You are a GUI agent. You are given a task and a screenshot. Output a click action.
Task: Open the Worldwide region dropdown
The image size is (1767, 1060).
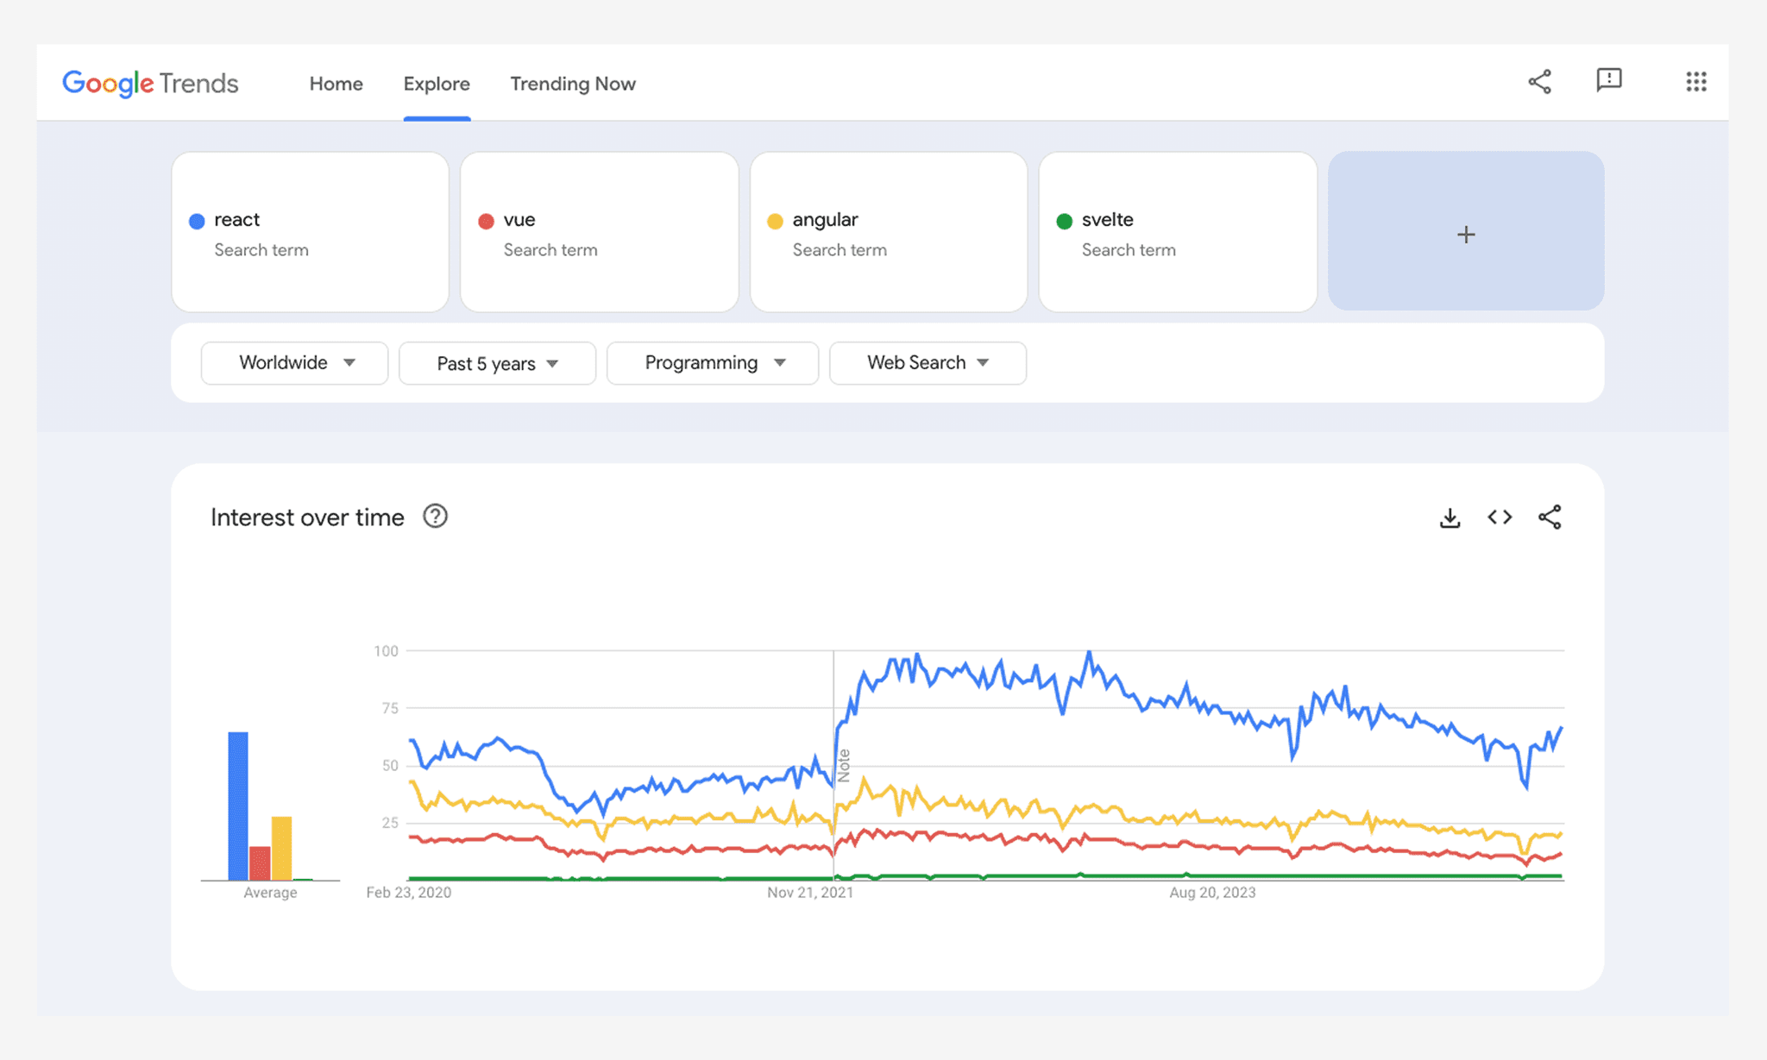pos(294,363)
